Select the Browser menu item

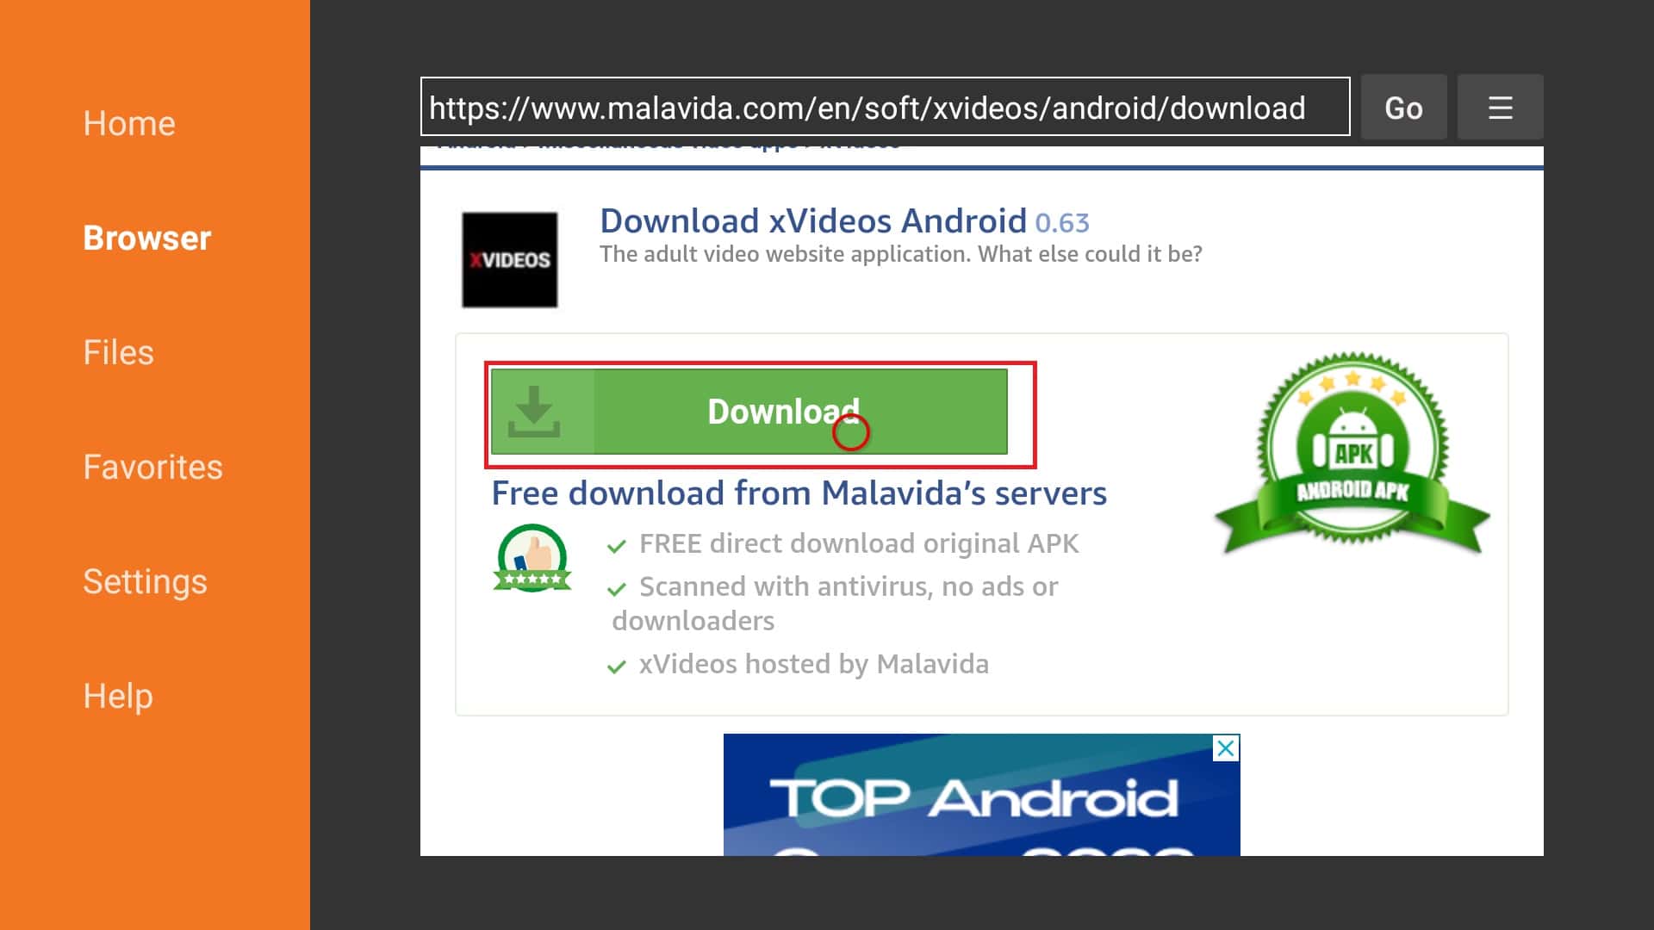tap(147, 238)
